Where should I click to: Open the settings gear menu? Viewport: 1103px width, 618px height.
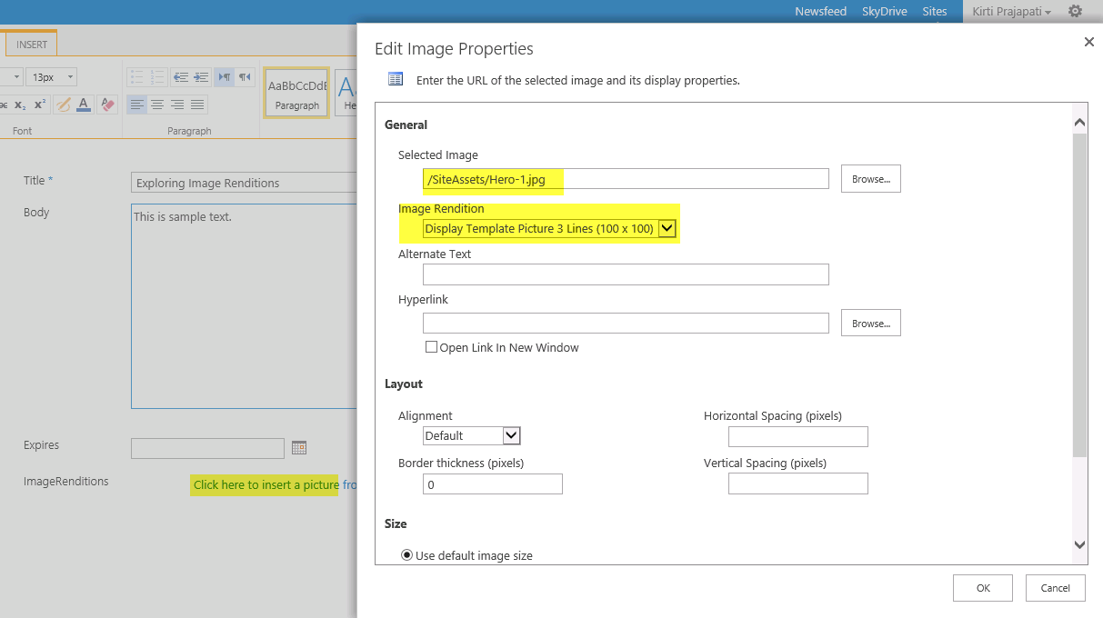[x=1075, y=12]
